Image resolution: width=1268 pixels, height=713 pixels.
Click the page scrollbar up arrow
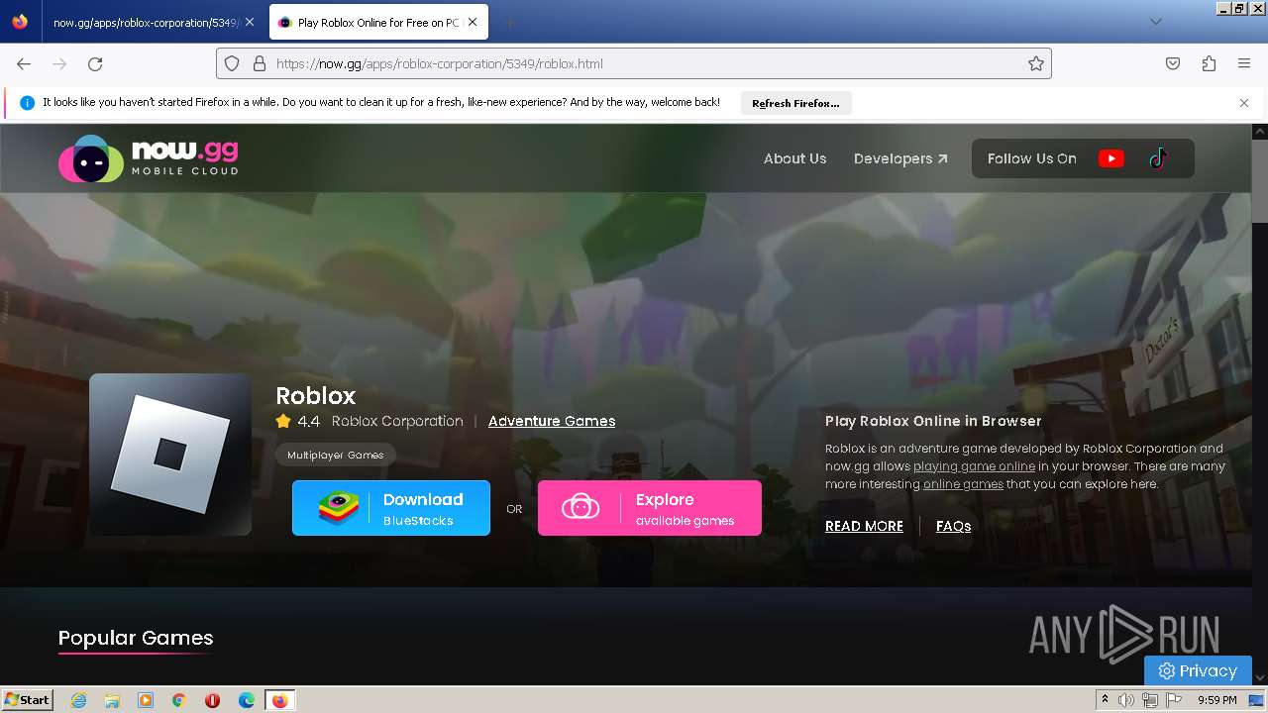click(1260, 132)
